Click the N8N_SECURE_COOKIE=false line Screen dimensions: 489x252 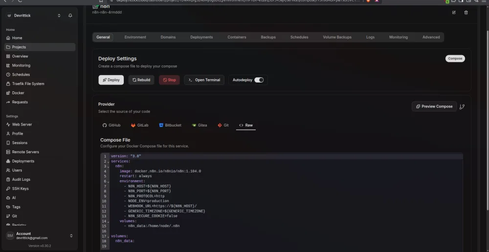click(x=153, y=216)
